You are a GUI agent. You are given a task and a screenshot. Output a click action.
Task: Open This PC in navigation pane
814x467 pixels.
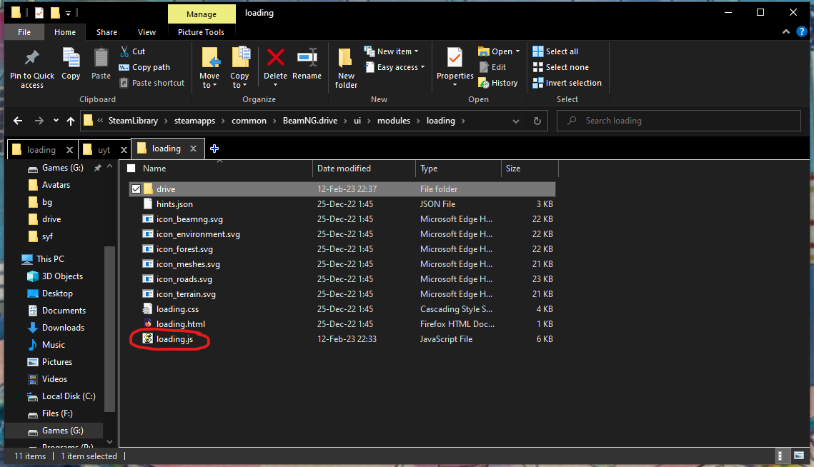click(x=50, y=258)
